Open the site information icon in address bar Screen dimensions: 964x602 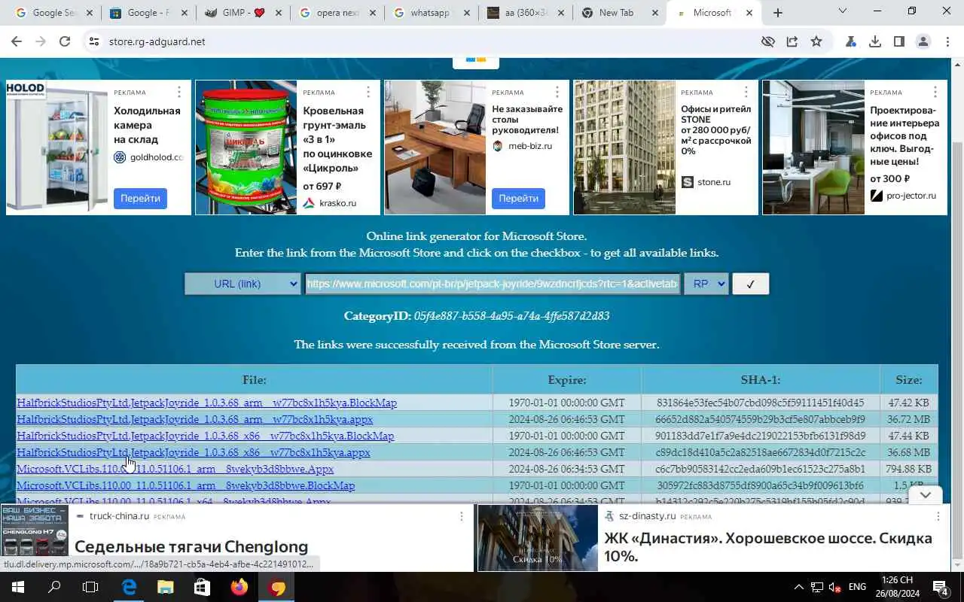point(94,42)
